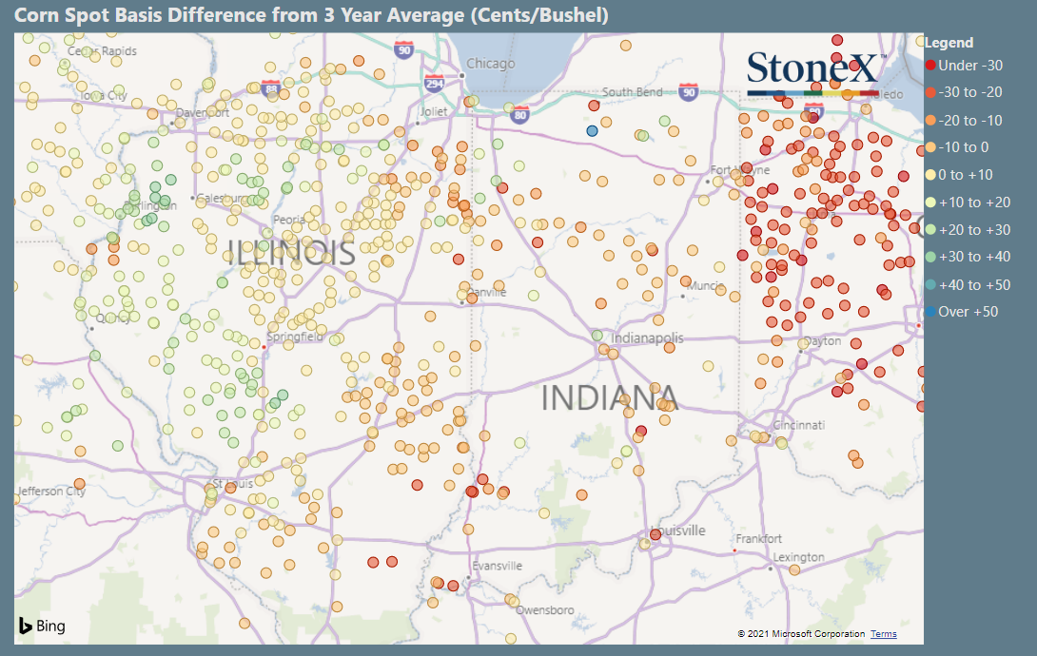Click the Interstate 294 shield near Chicago
Viewport: 1037px width, 656px height.
434,84
